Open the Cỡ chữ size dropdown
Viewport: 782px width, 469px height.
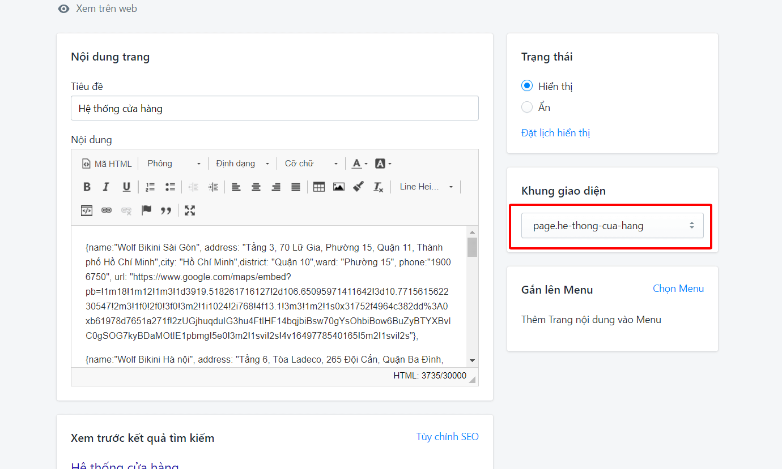311,163
